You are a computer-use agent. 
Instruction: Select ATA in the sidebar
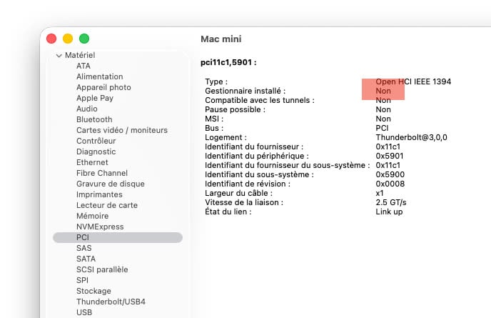click(83, 66)
